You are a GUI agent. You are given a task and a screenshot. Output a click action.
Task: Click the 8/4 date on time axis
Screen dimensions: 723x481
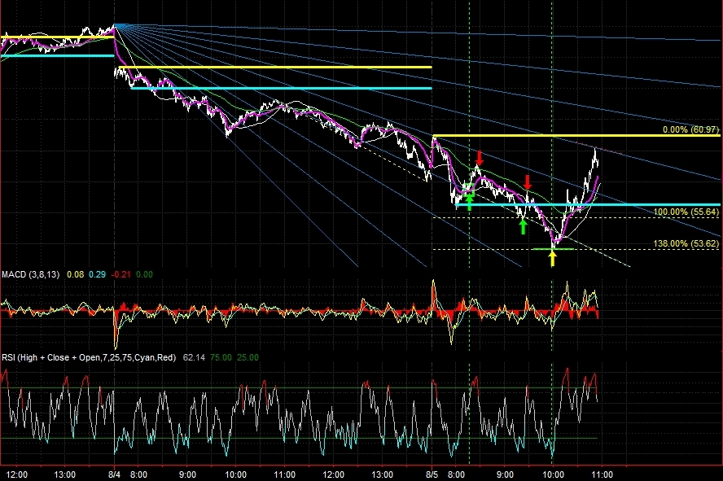click(x=115, y=474)
